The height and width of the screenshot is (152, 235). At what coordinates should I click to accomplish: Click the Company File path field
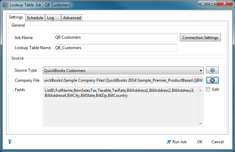pyautogui.click(x=123, y=80)
